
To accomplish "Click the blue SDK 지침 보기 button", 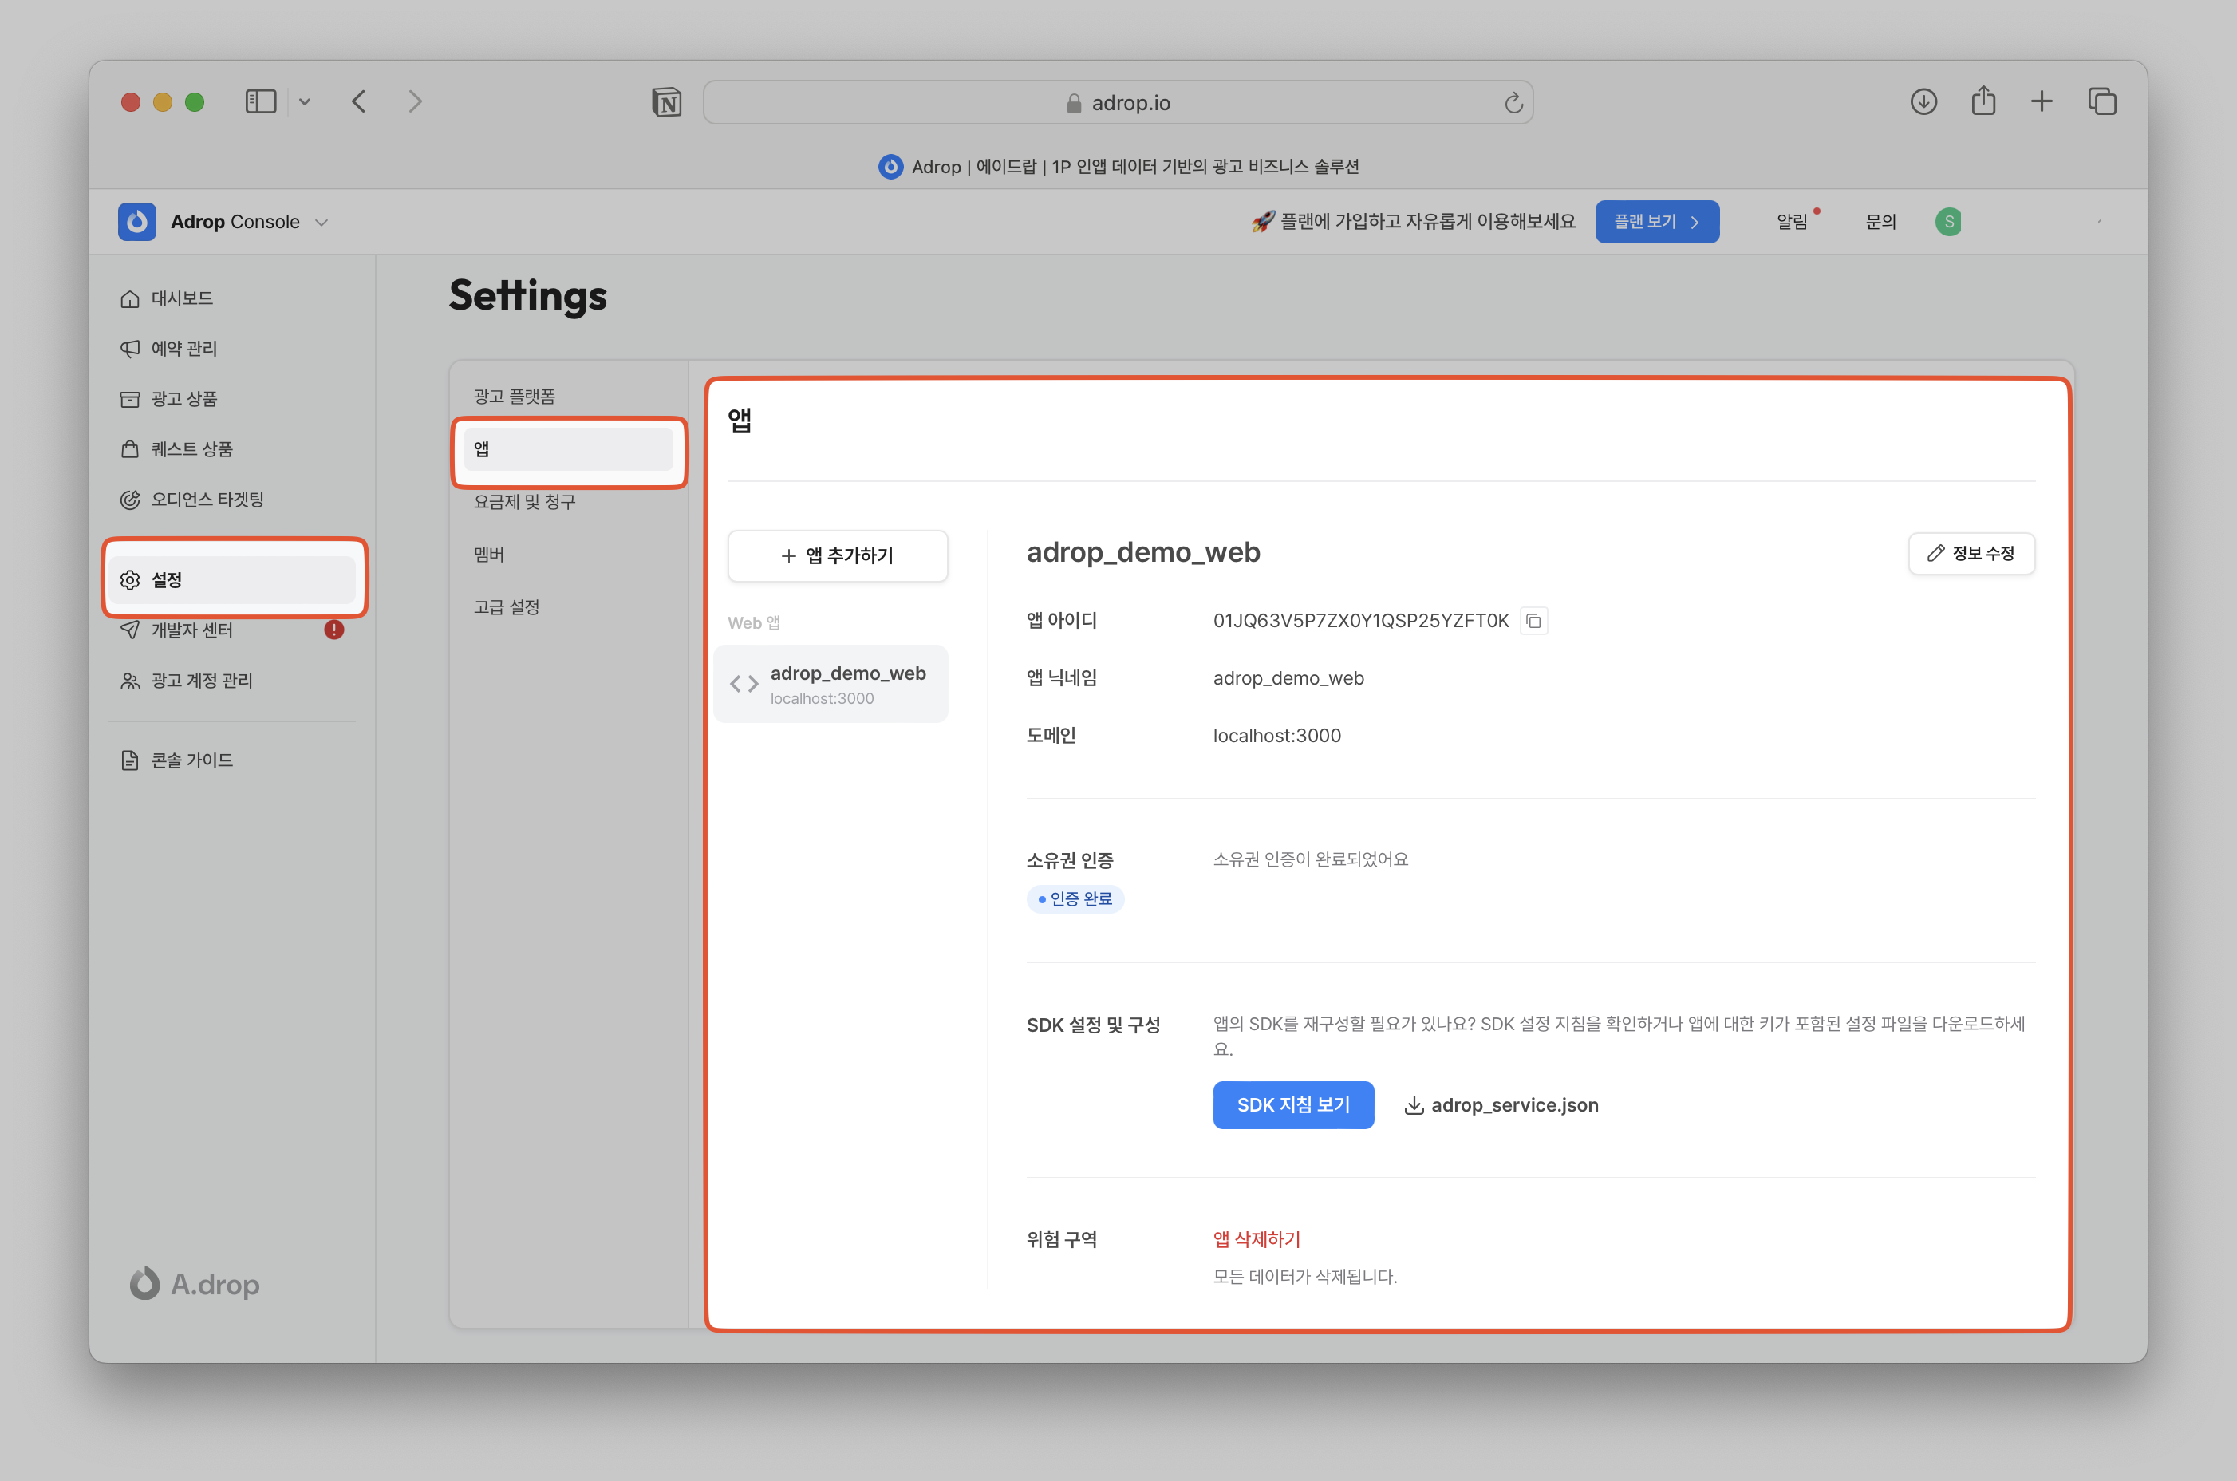I will coord(1292,1104).
